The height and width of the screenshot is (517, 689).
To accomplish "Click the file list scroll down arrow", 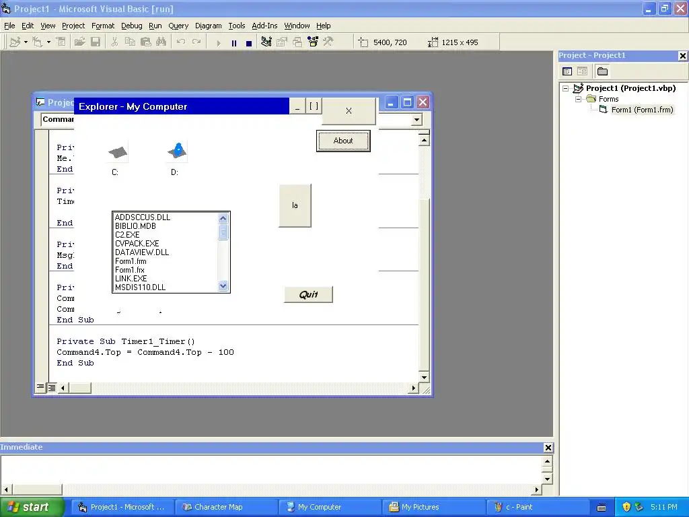I will (223, 286).
